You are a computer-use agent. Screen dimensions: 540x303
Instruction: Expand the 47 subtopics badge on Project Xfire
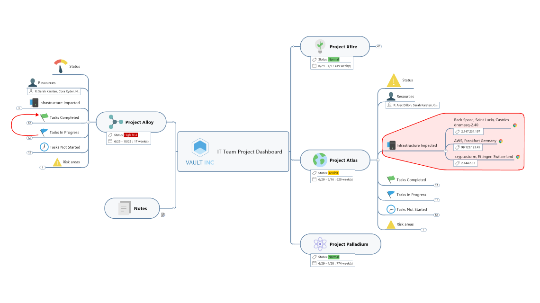click(x=378, y=46)
